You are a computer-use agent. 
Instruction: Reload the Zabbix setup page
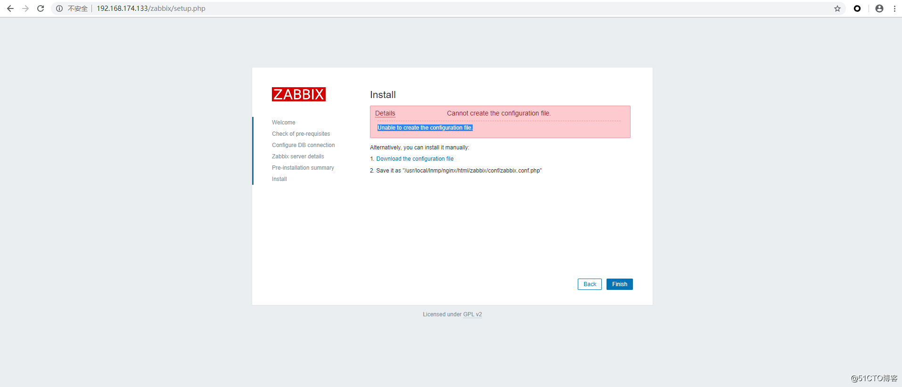41,8
